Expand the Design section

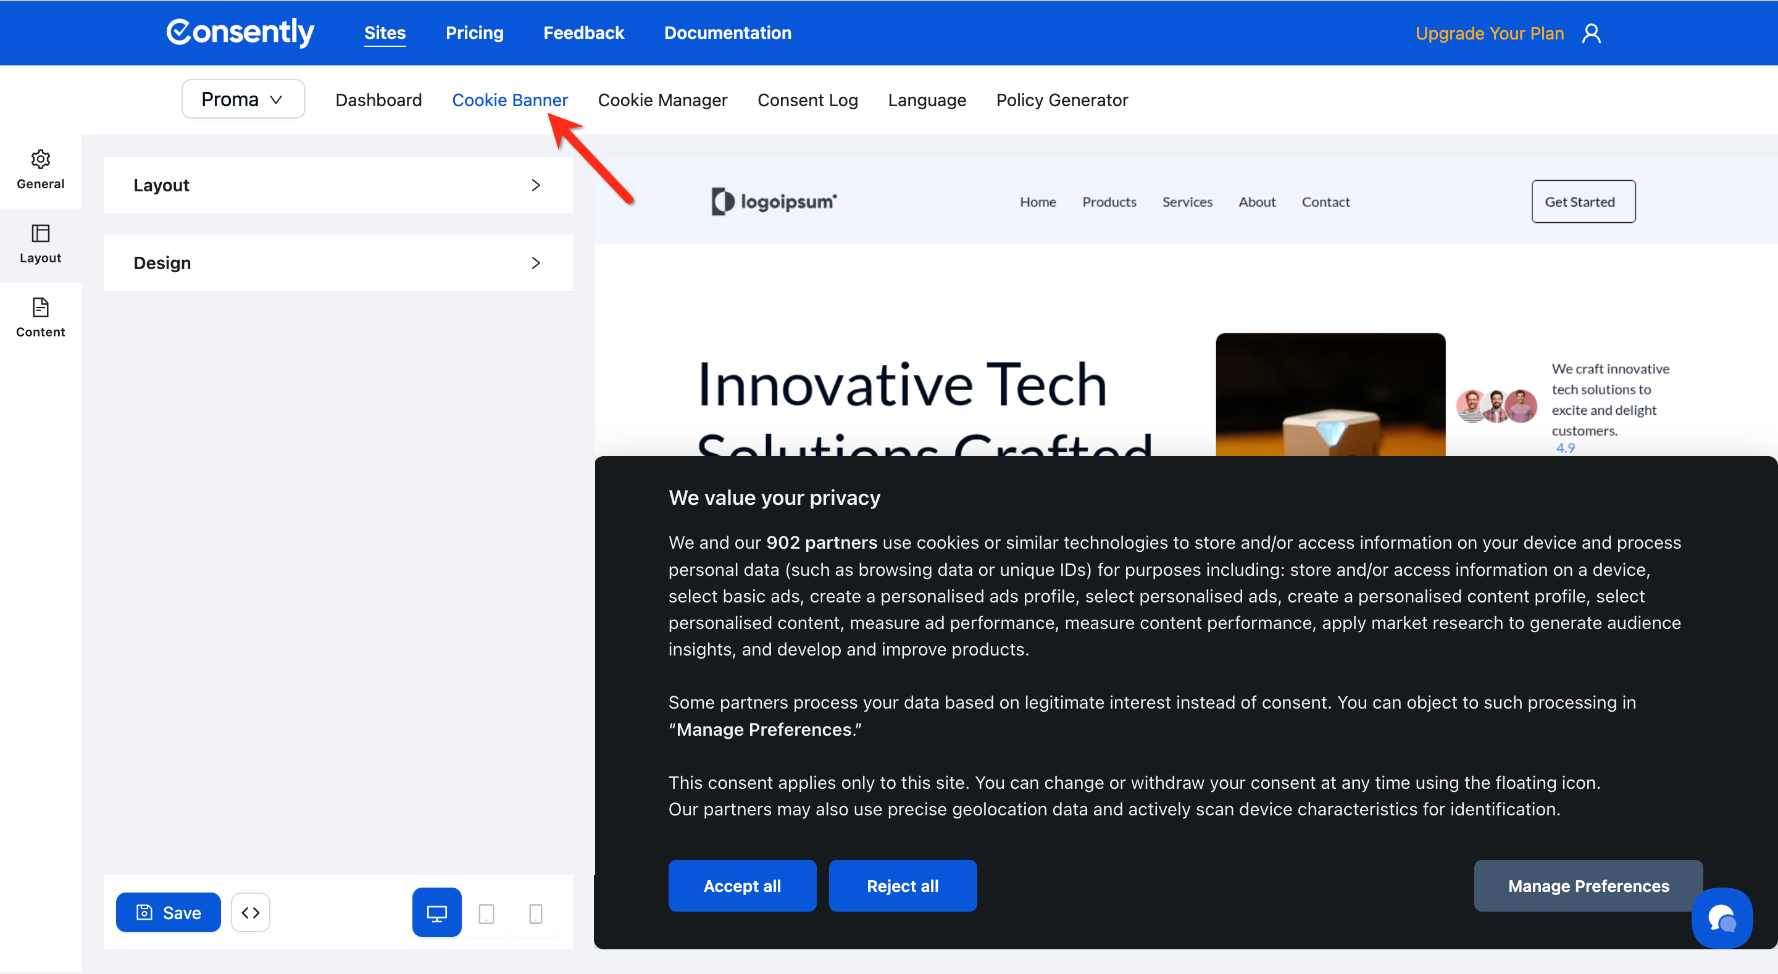[x=338, y=263]
